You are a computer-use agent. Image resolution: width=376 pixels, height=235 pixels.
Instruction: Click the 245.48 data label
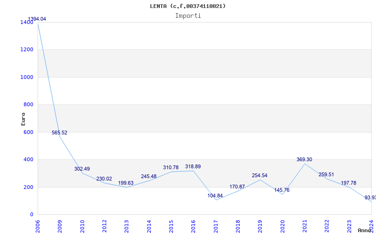click(x=149, y=177)
